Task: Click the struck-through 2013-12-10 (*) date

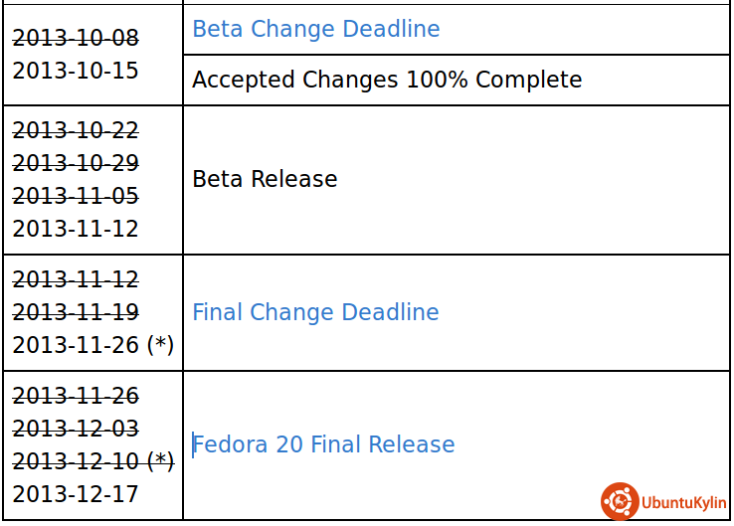Action: [92, 461]
